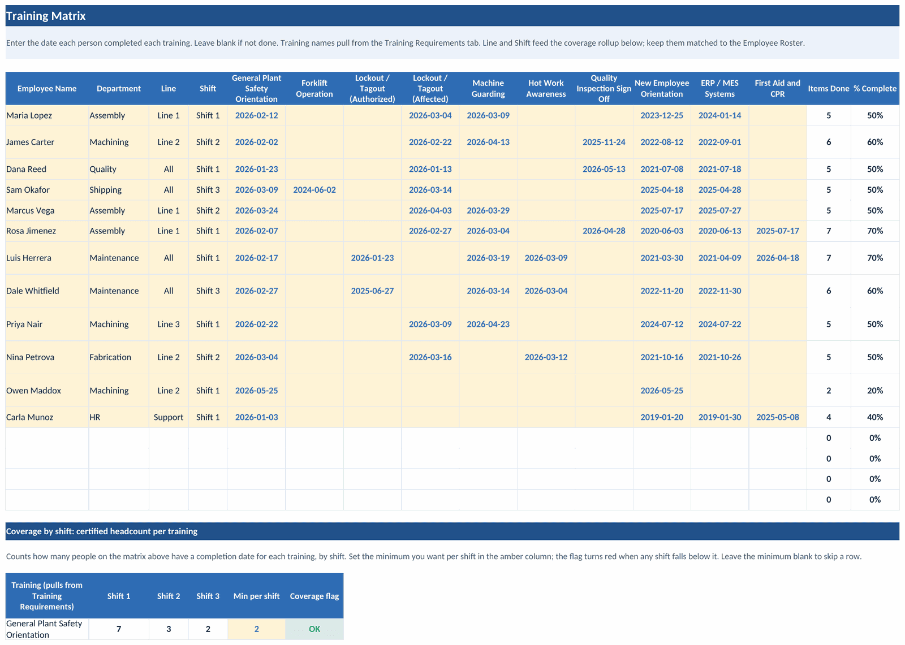Click the First Aid and CPR header

point(778,89)
